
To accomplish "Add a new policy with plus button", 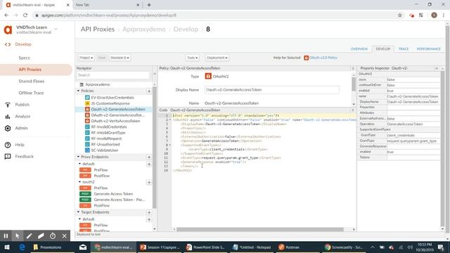I will (149, 91).
